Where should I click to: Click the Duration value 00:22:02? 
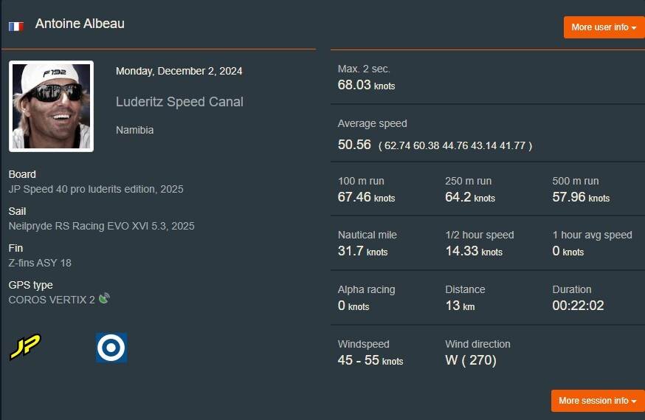578,306
